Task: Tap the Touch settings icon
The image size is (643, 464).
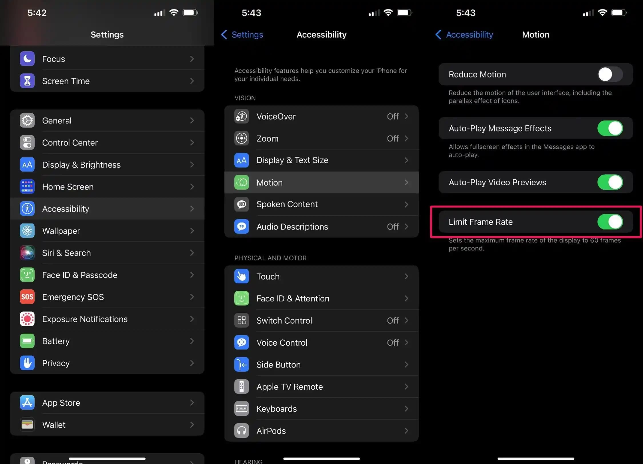Action: click(x=241, y=276)
